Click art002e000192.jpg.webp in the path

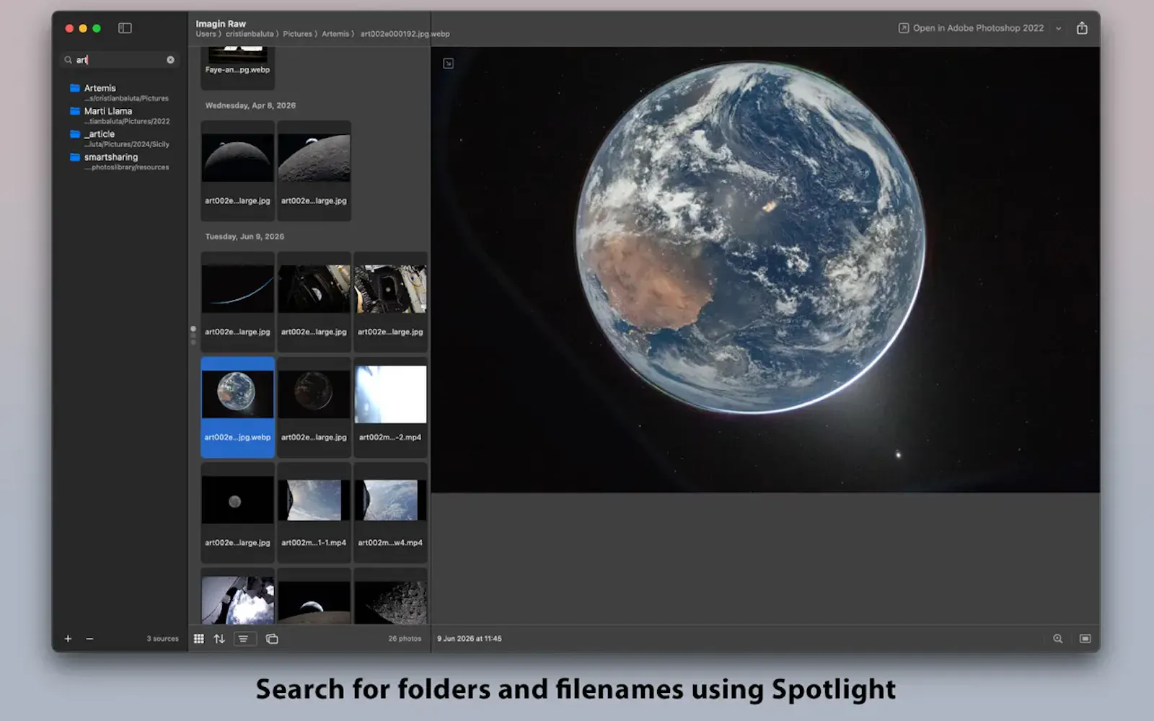[x=405, y=34]
